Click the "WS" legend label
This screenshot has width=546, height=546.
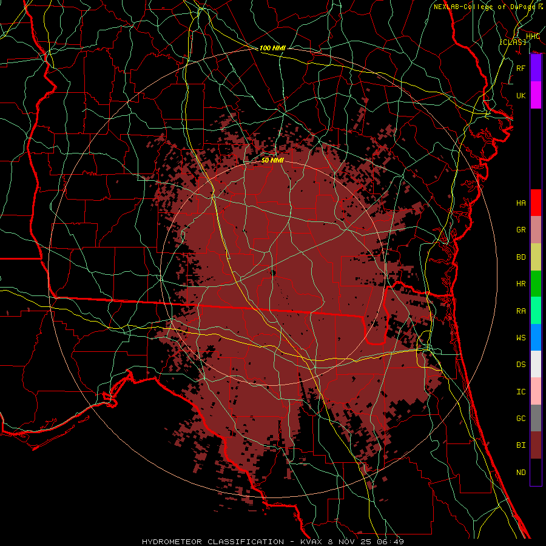click(x=521, y=338)
